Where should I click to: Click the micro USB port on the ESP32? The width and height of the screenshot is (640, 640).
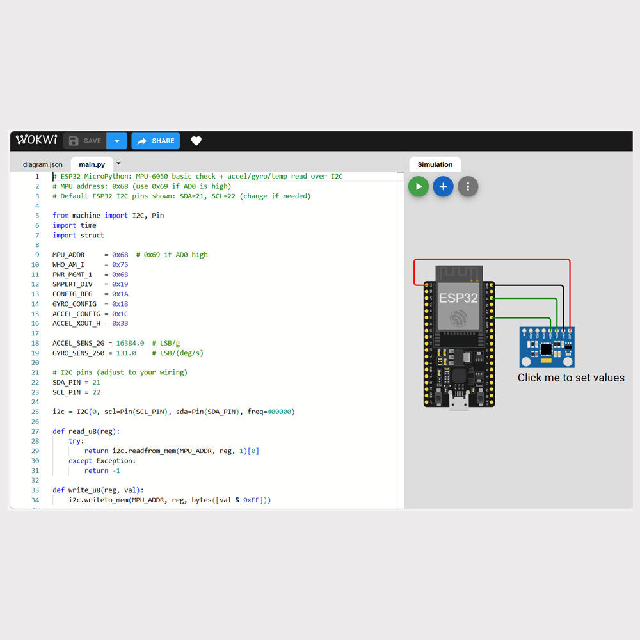[x=459, y=403]
